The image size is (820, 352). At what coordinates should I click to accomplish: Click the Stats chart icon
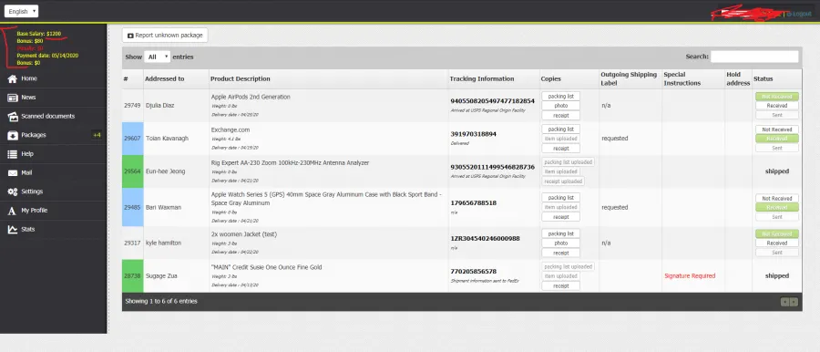coord(13,230)
